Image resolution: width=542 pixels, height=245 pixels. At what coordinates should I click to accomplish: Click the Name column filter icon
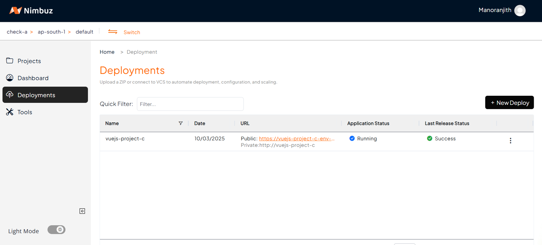point(180,123)
